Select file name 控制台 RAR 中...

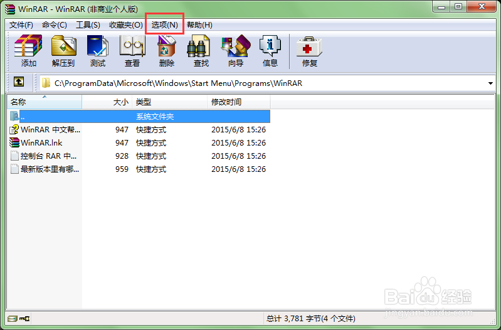[48, 156]
